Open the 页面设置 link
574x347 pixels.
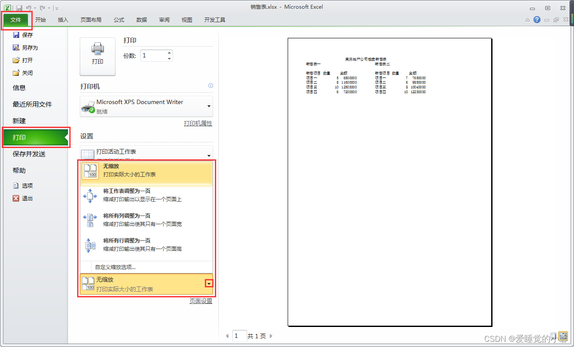point(201,301)
